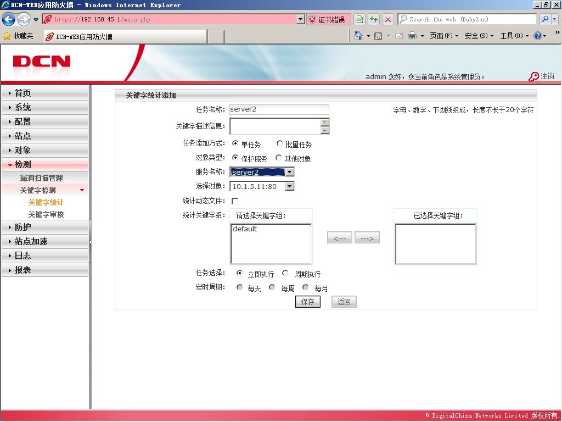This screenshot has height=422, width=562.
Task: Expand the 日志 sidebar menu
Action: (x=45, y=256)
